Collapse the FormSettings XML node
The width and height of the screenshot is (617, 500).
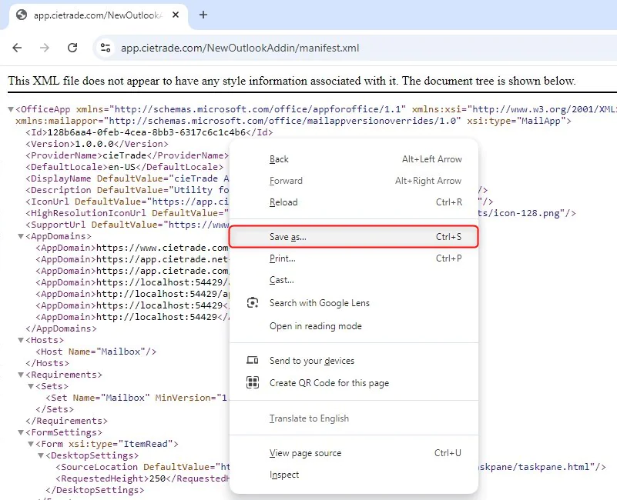21,433
